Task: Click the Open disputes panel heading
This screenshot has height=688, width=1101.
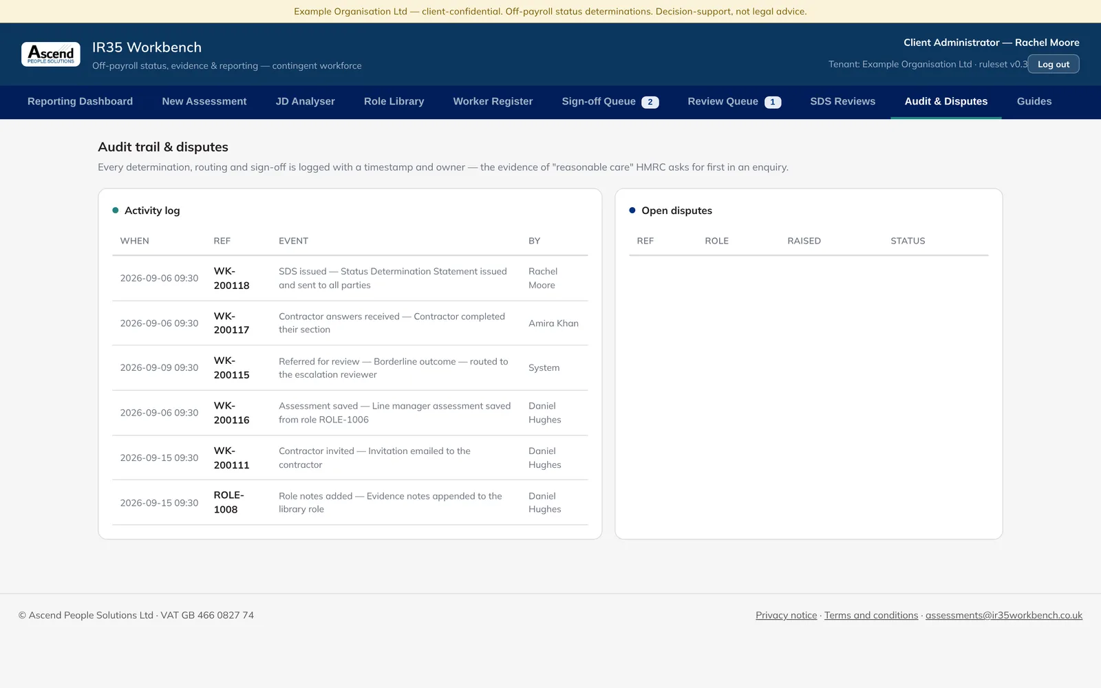Action: coord(676,211)
